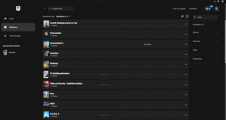This screenshot has height=120, width=226.
Task: Open more options for PREY
Action: click(186, 105)
